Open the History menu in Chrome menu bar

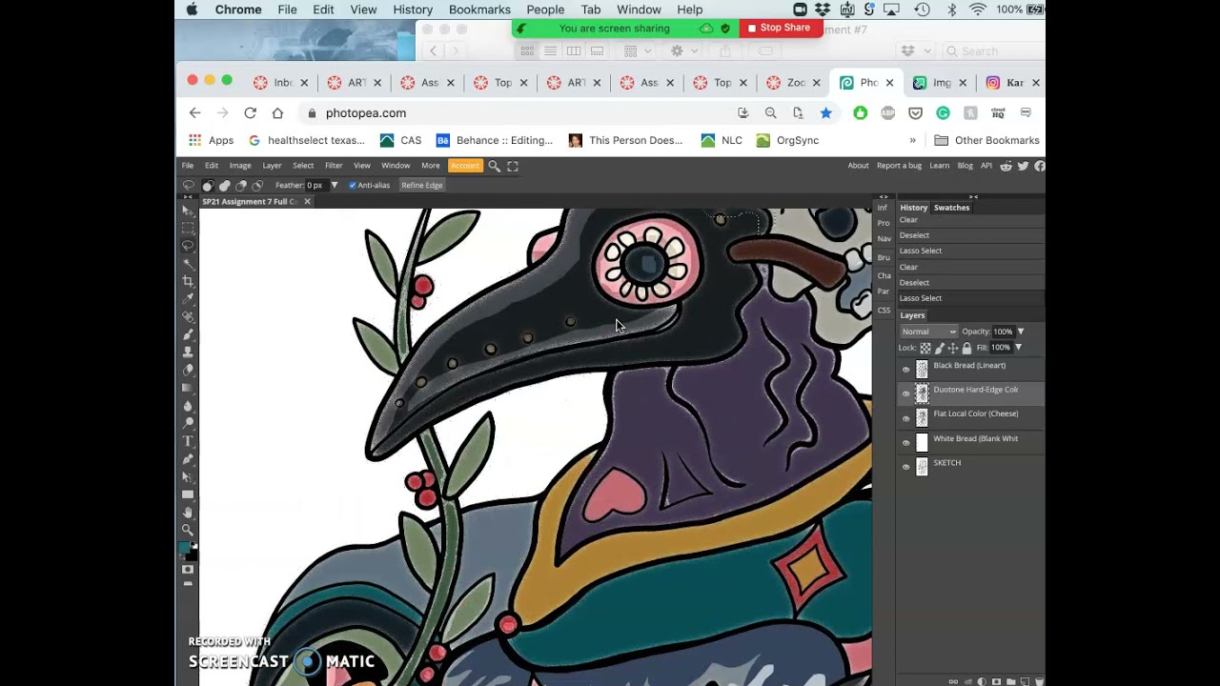pos(413,10)
